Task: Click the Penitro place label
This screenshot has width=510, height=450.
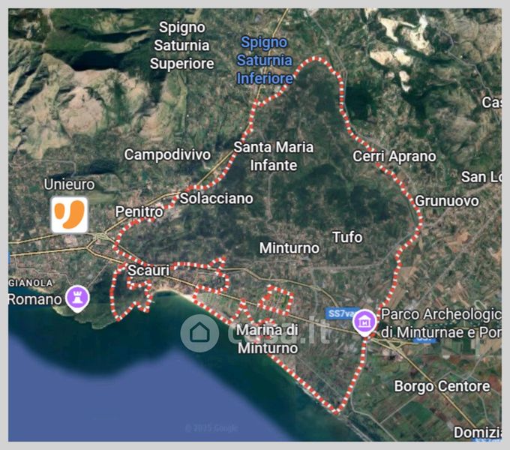Action: [x=139, y=212]
